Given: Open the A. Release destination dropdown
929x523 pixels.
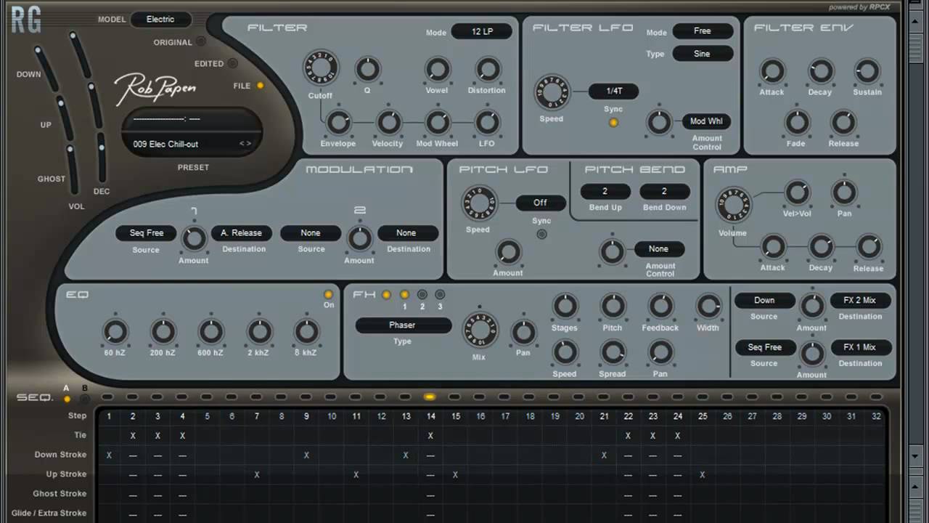Looking at the screenshot, I should [242, 233].
